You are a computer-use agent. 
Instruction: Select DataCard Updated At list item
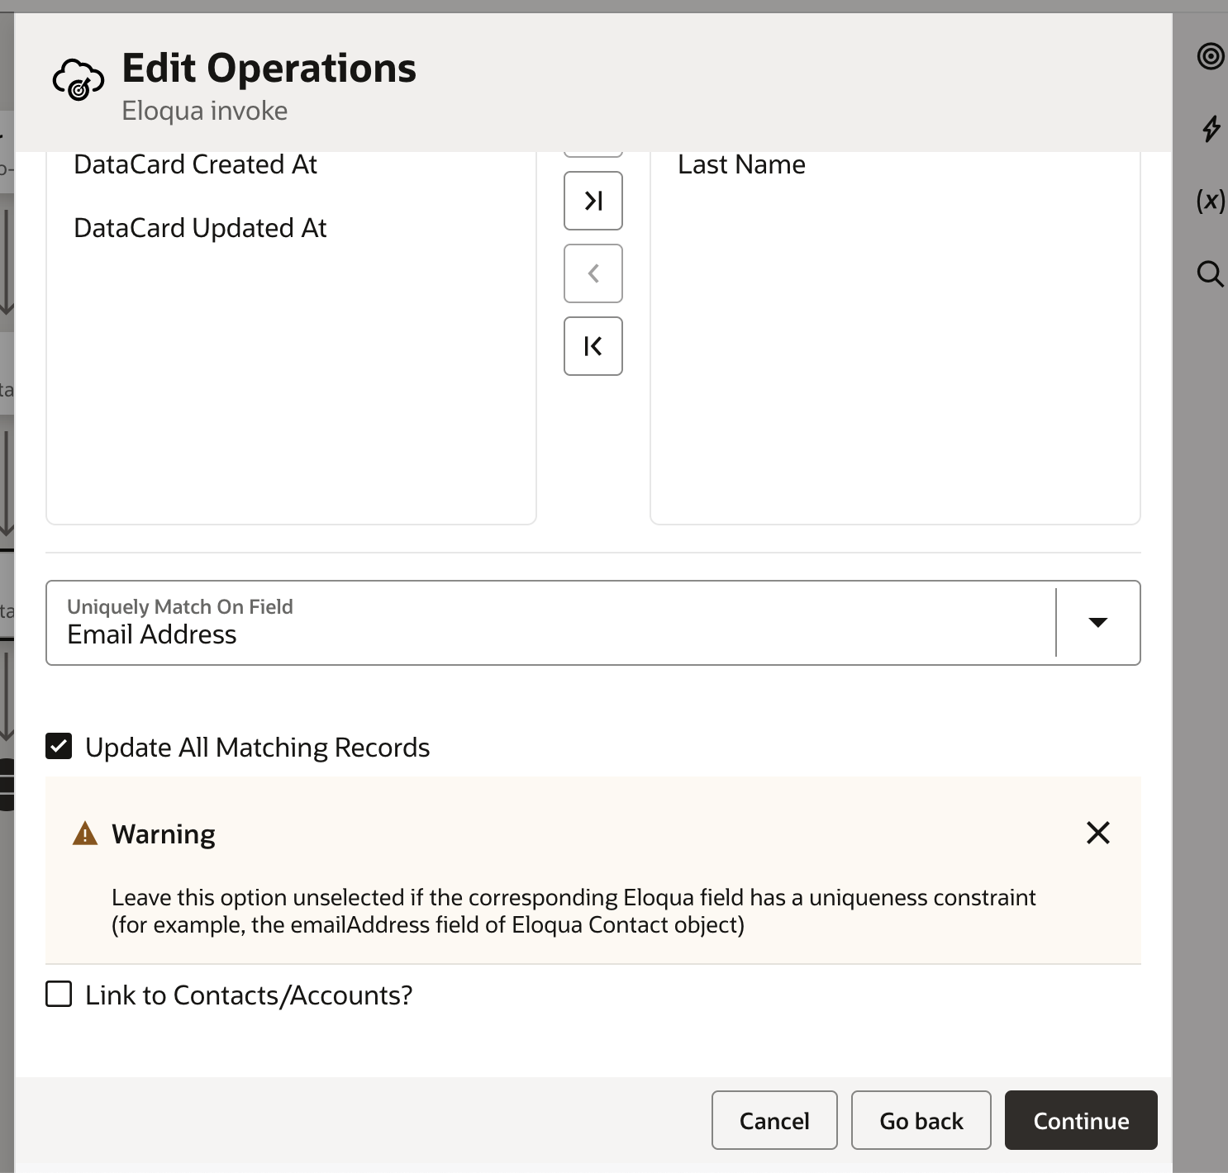point(200,228)
